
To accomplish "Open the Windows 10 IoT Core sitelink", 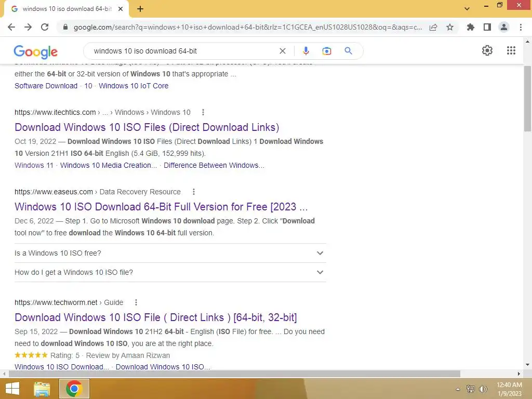I will 134,86.
